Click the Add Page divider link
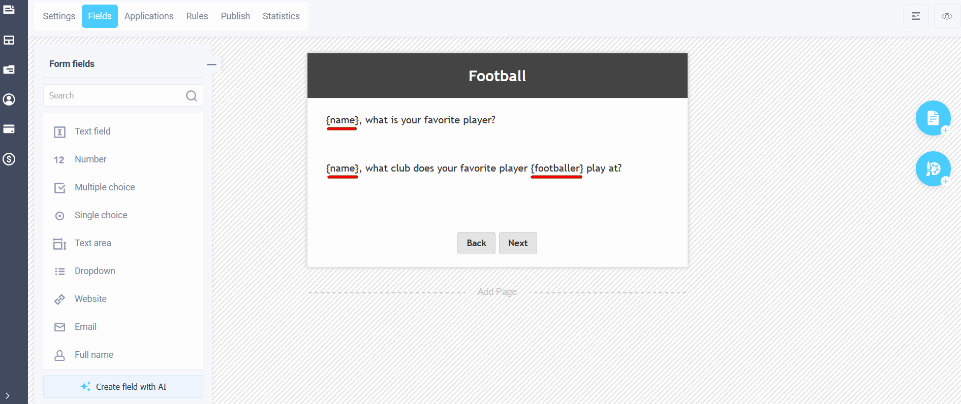Screen dimensions: 961x404 pos(497,292)
